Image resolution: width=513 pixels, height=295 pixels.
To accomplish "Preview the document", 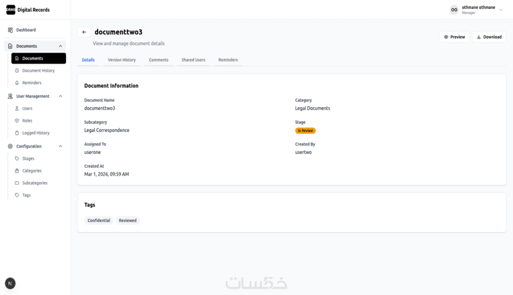I will (454, 37).
